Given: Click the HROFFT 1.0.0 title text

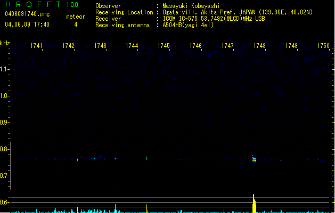Looking at the screenshot, I should click(x=42, y=4).
